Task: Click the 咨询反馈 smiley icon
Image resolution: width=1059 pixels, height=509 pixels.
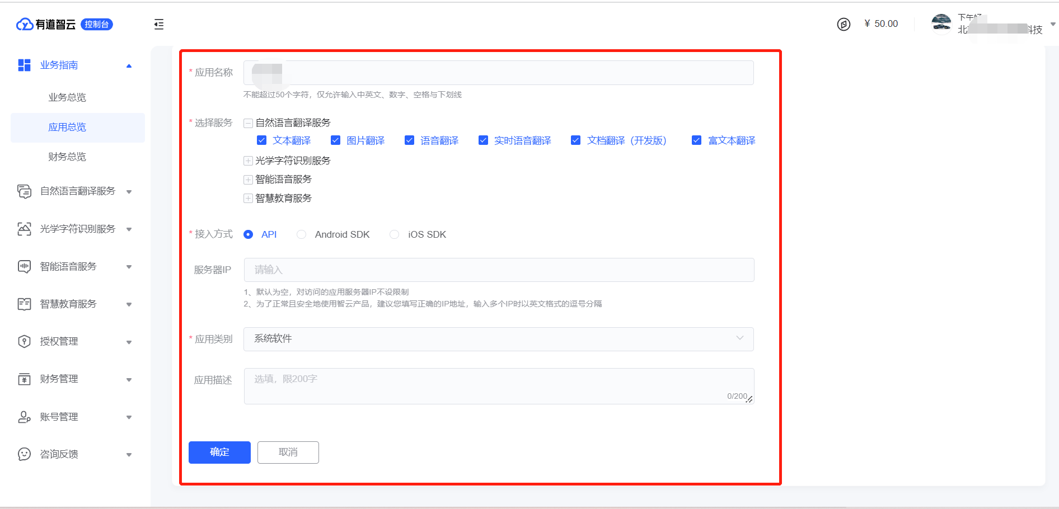Action: click(x=24, y=454)
